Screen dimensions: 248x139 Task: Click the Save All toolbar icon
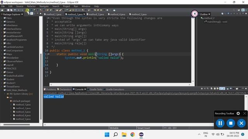[11, 10]
